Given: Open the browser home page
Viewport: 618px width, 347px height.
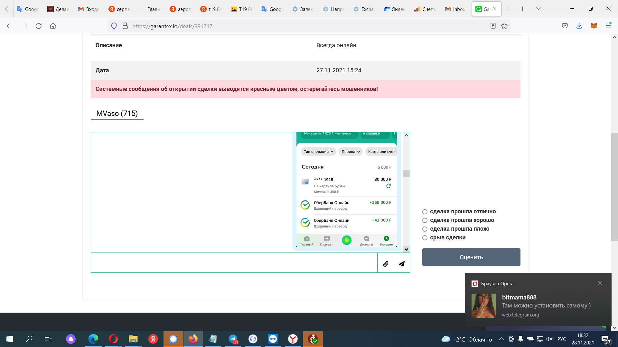Looking at the screenshot, I should coord(53,26).
